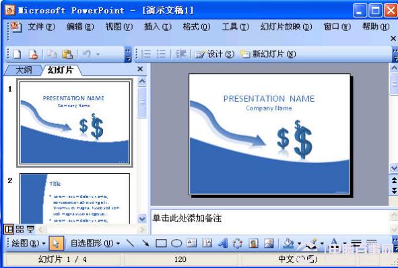Image resolution: width=398 pixels, height=268 pixels.
Task: Open the 幻灯片放映(D) Slide Show menu
Action: tap(286, 27)
